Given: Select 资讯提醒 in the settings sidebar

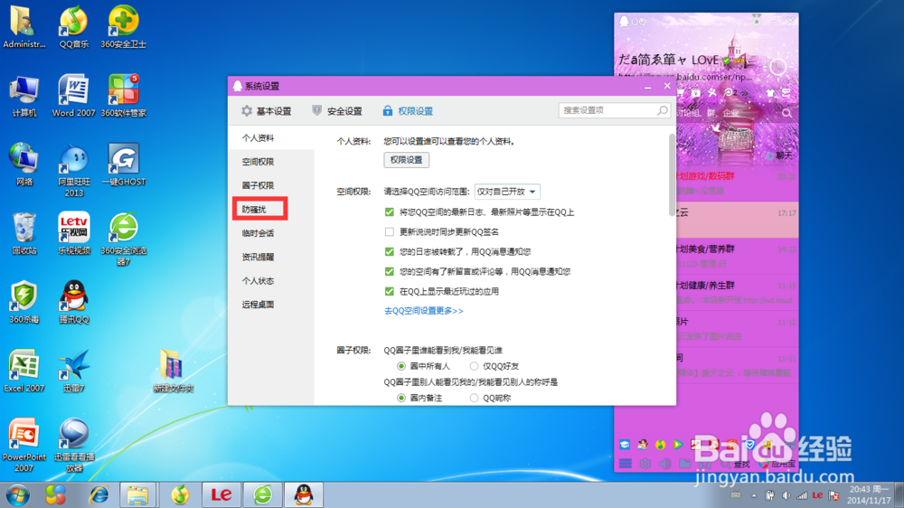Looking at the screenshot, I should (x=259, y=258).
